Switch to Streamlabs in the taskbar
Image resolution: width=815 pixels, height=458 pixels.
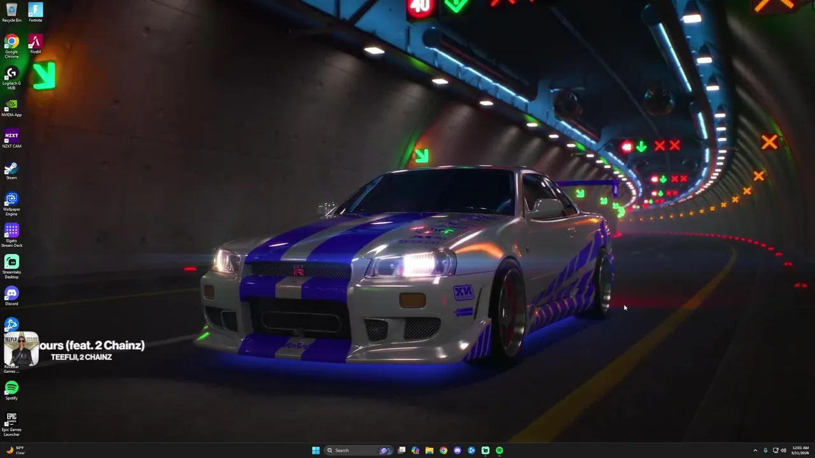click(x=485, y=450)
